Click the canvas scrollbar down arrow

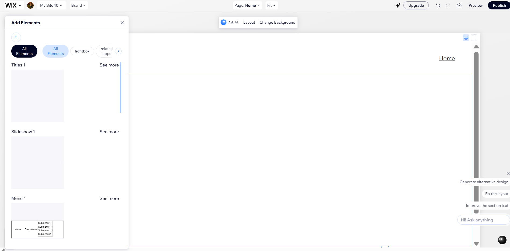476,244
